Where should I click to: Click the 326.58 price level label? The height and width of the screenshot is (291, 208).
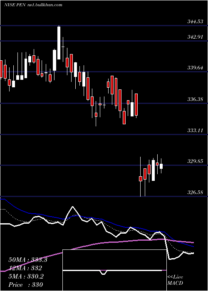click(x=195, y=192)
